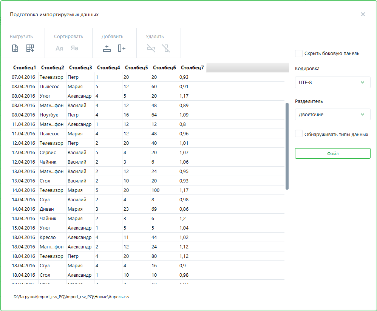Viewport: 377px width, 311px height.
Task: Sort ascending with the Ая icon
Action: click(x=59, y=48)
